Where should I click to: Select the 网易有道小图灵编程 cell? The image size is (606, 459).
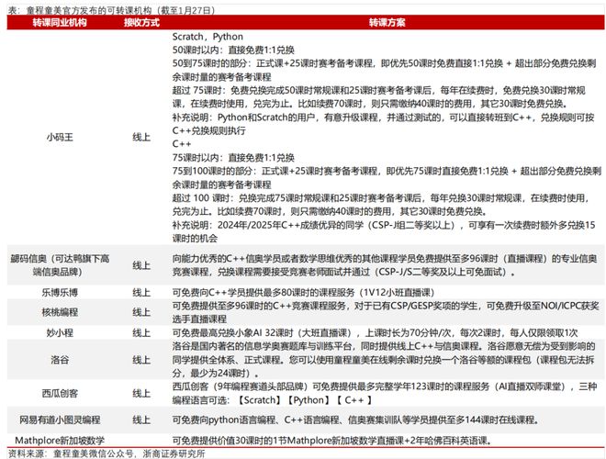60,420
